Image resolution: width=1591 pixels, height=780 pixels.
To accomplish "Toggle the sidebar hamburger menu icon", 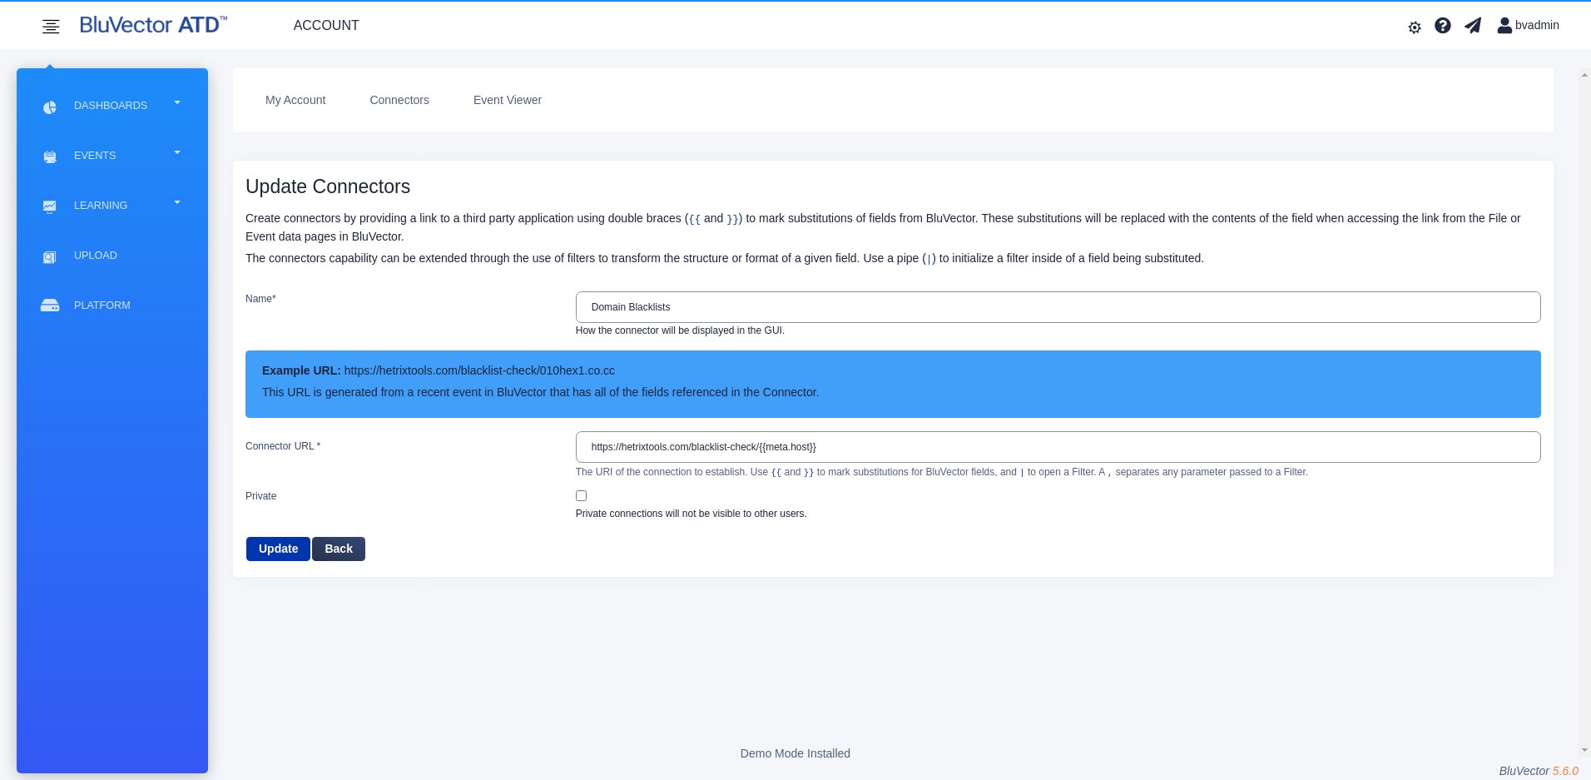I will (x=51, y=27).
